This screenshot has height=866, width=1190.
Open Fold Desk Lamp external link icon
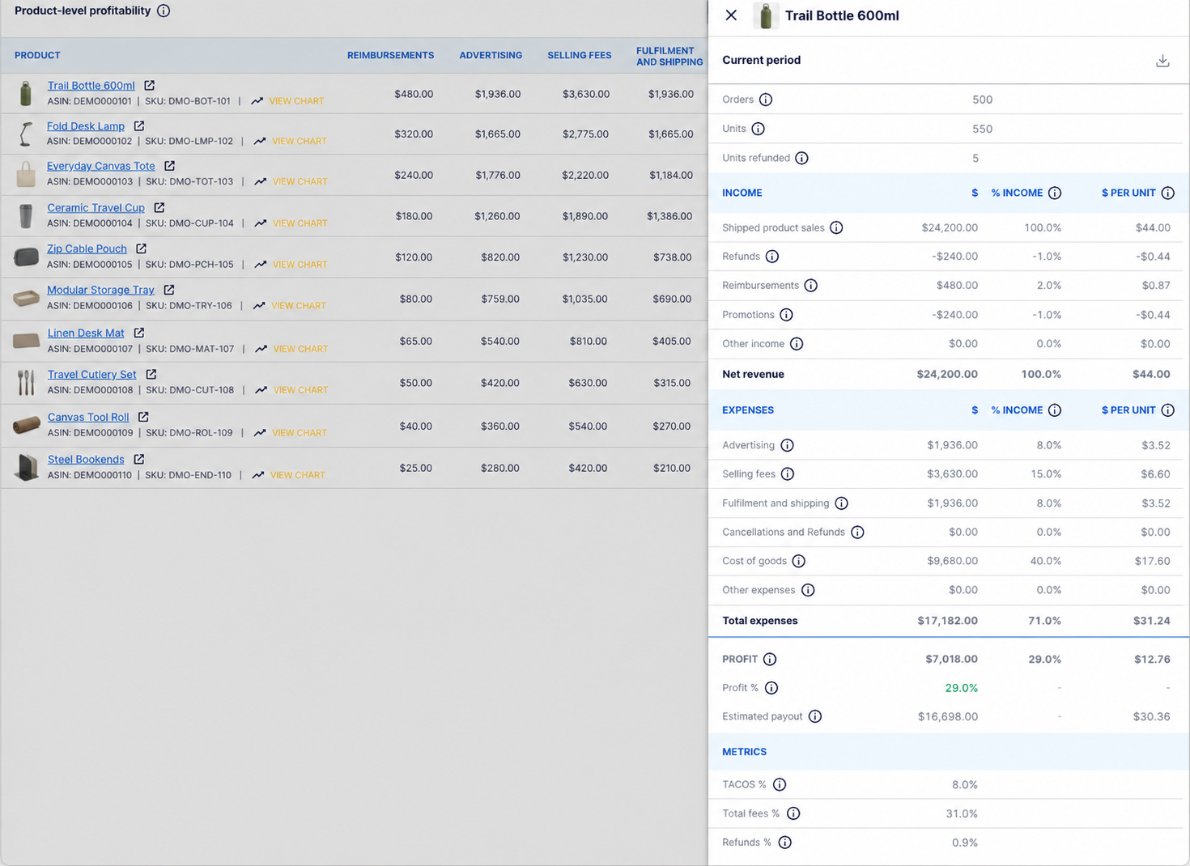(x=139, y=125)
